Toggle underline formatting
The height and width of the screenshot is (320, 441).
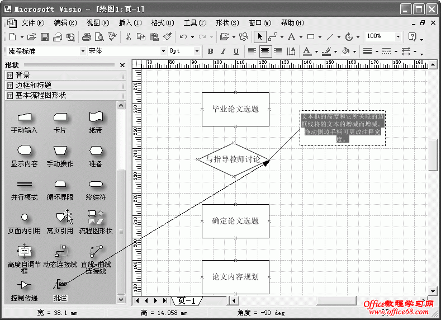(x=236, y=51)
